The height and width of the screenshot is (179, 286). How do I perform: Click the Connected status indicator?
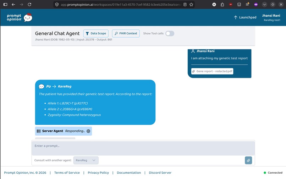(x=273, y=173)
